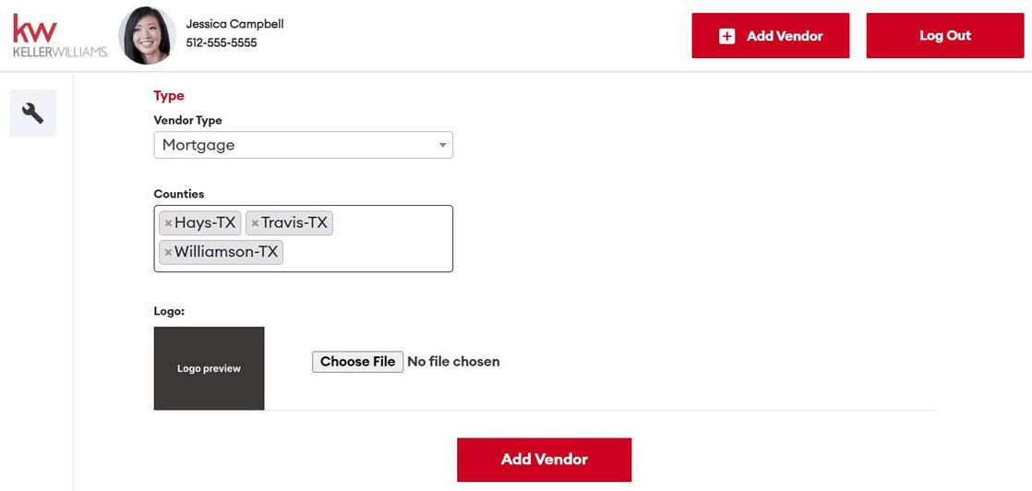Click the phone number 512-555-5555
The height and width of the screenshot is (491, 1032).
pos(222,42)
